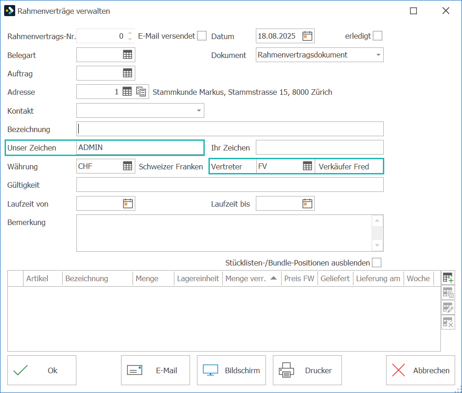Print using the Drucker button

307,370
